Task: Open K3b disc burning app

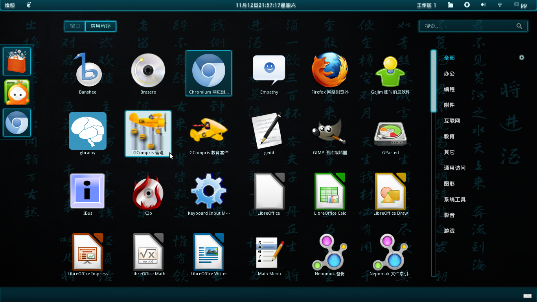Action: pyautogui.click(x=148, y=194)
